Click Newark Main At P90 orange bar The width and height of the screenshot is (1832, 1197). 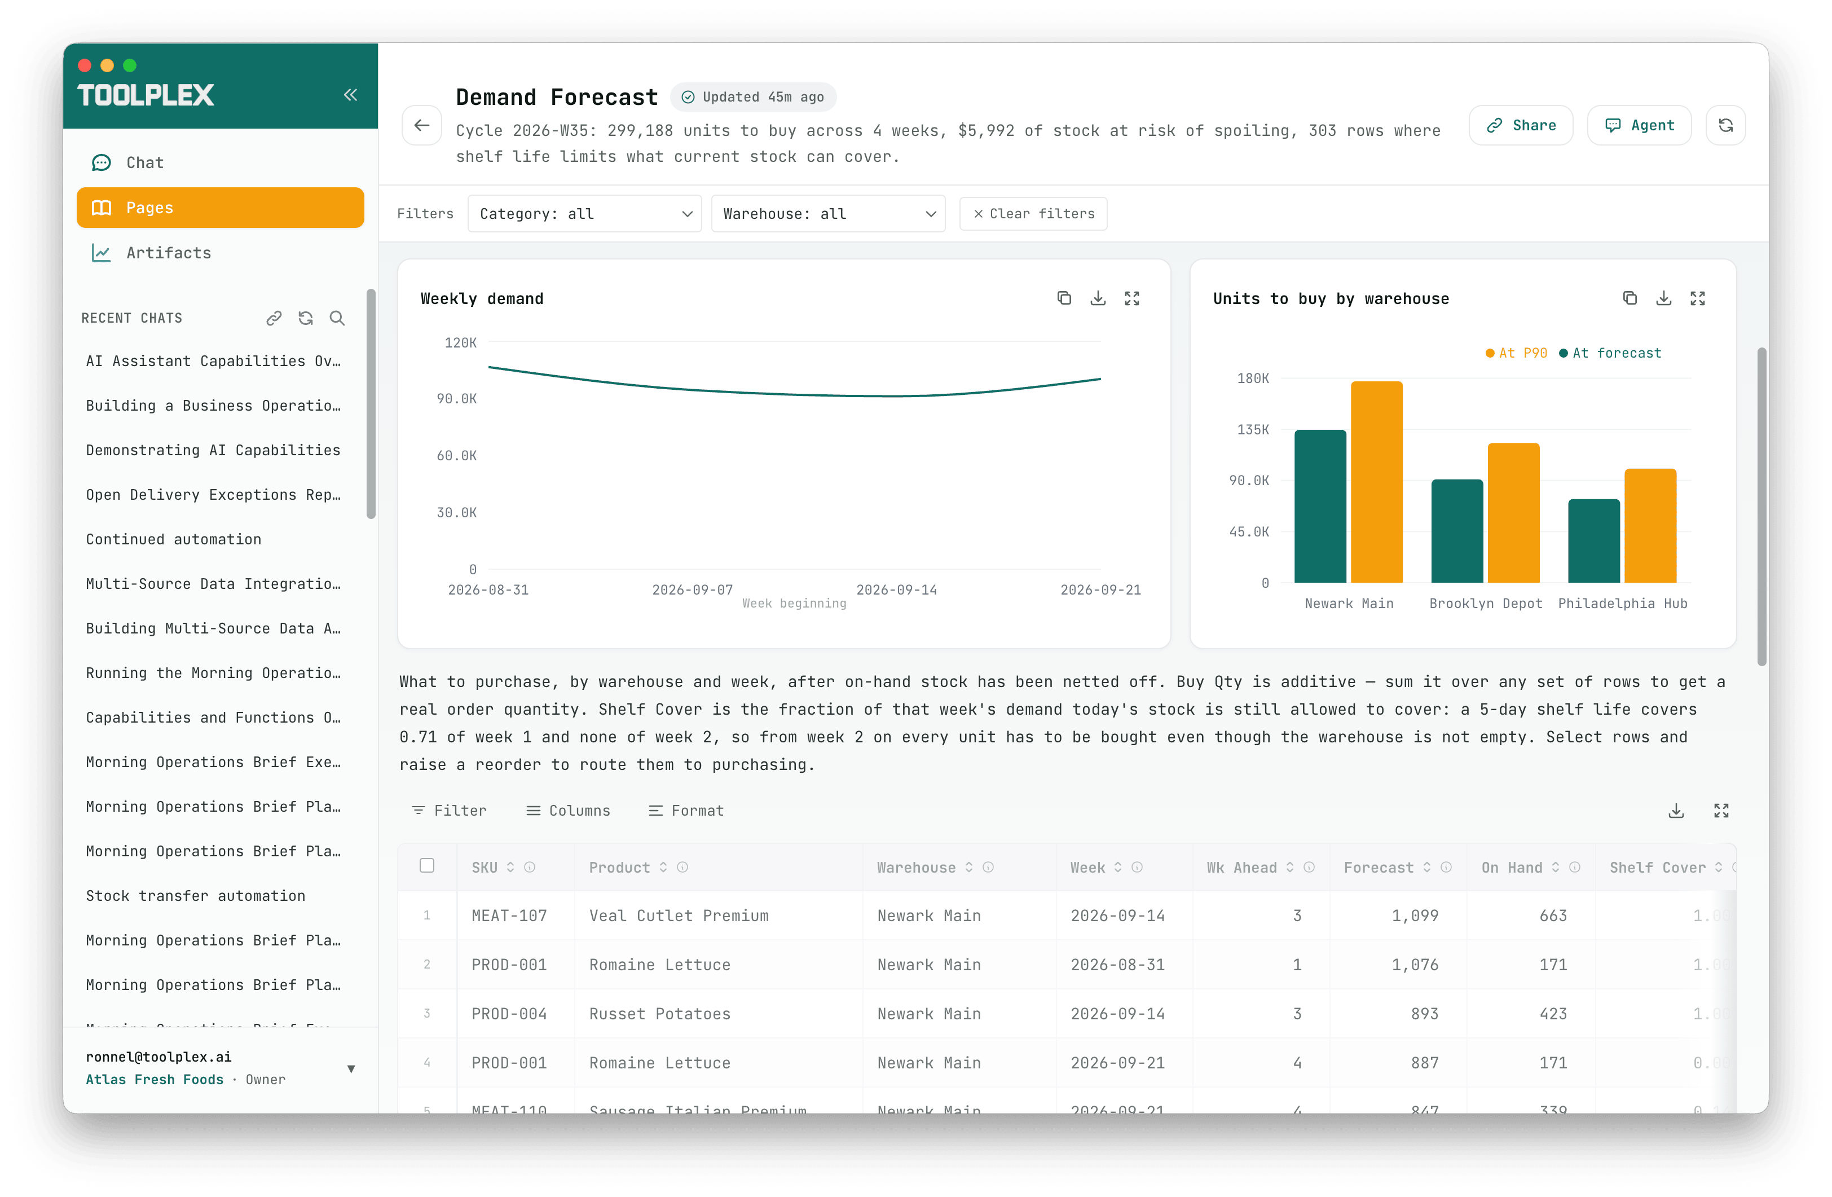(1376, 482)
